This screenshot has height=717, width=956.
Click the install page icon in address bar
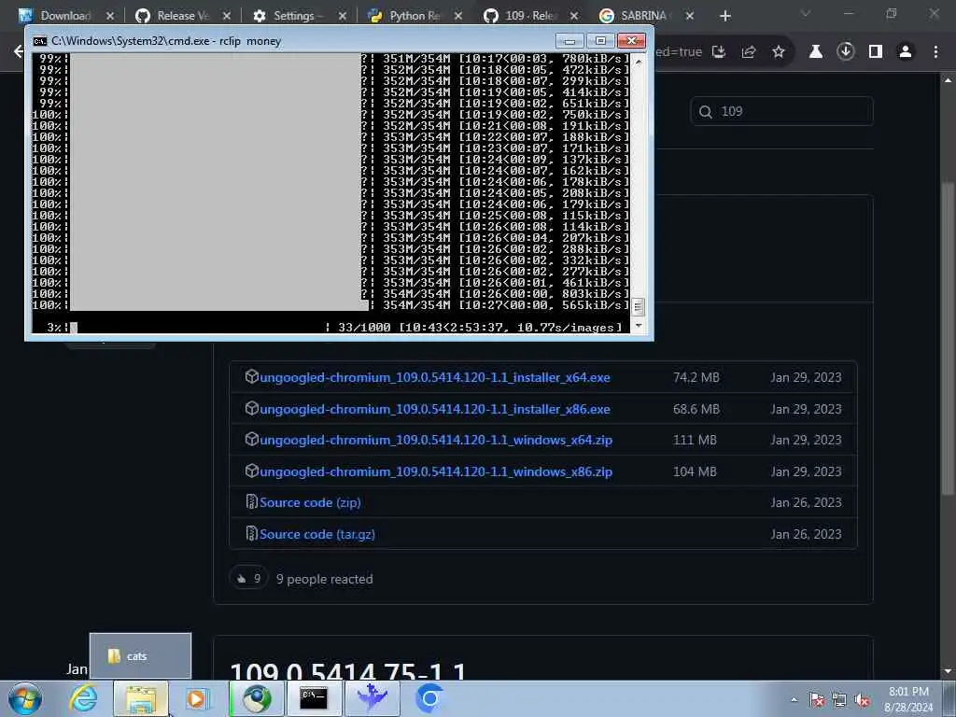coord(719,52)
